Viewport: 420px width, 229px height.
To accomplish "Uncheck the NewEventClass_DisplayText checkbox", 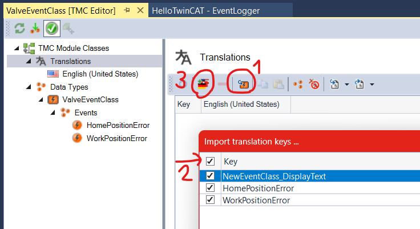I will click(211, 176).
